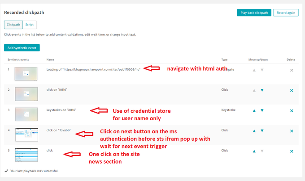Viewport: 305px width, 181px height.
Task: Move event 3 up with arrow
Action: click(x=254, y=110)
